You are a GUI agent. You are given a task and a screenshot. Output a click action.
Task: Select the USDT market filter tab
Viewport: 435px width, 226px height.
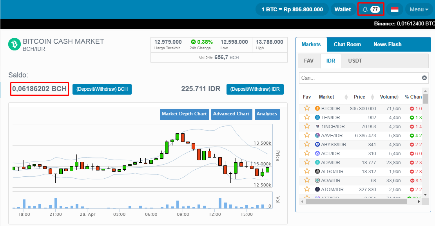355,61
